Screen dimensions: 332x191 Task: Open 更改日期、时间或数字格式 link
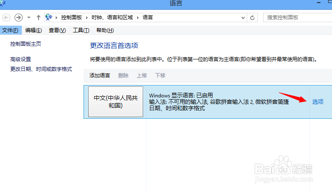[41, 69]
